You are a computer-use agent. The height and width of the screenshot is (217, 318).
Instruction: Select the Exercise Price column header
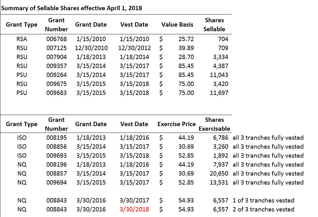click(176, 124)
